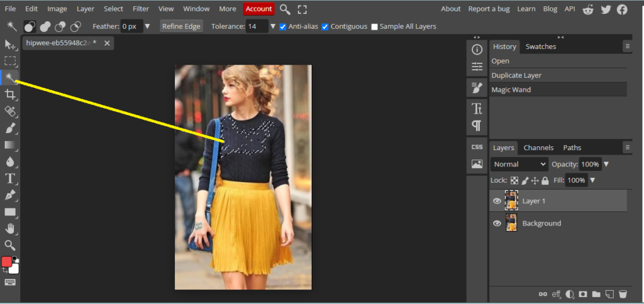The image size is (644, 304).
Task: Add raster mask icon in Layers panel
Action: (582, 294)
